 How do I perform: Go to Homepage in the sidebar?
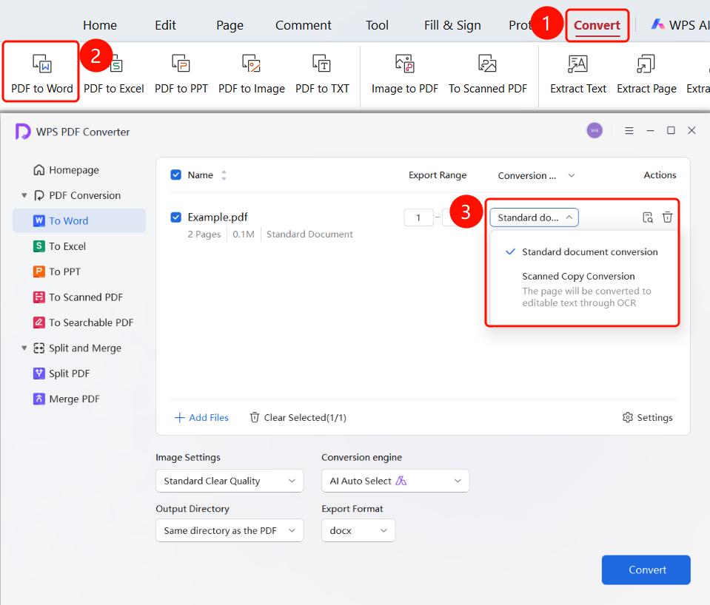point(66,170)
